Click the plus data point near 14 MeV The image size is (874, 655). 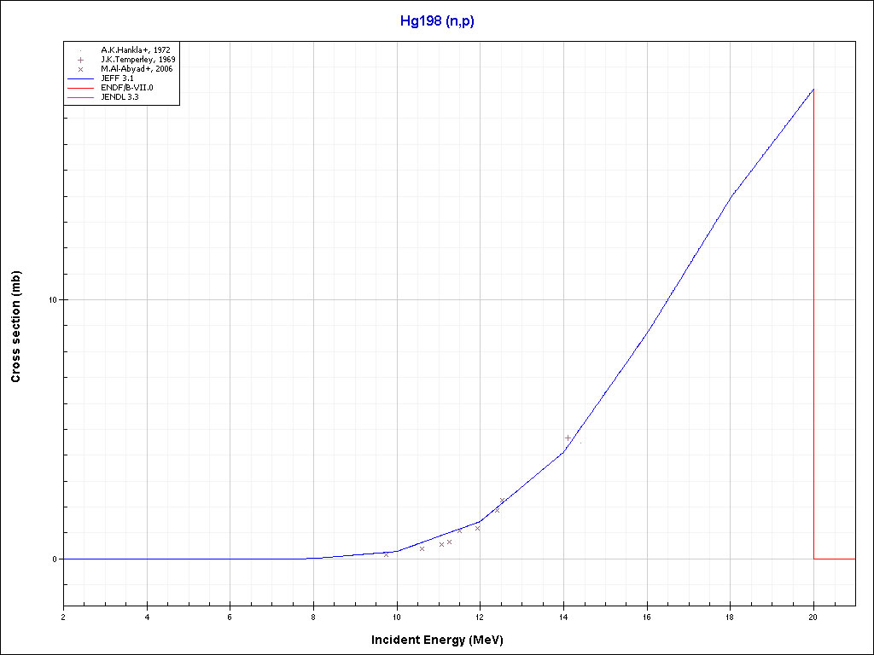click(x=568, y=438)
